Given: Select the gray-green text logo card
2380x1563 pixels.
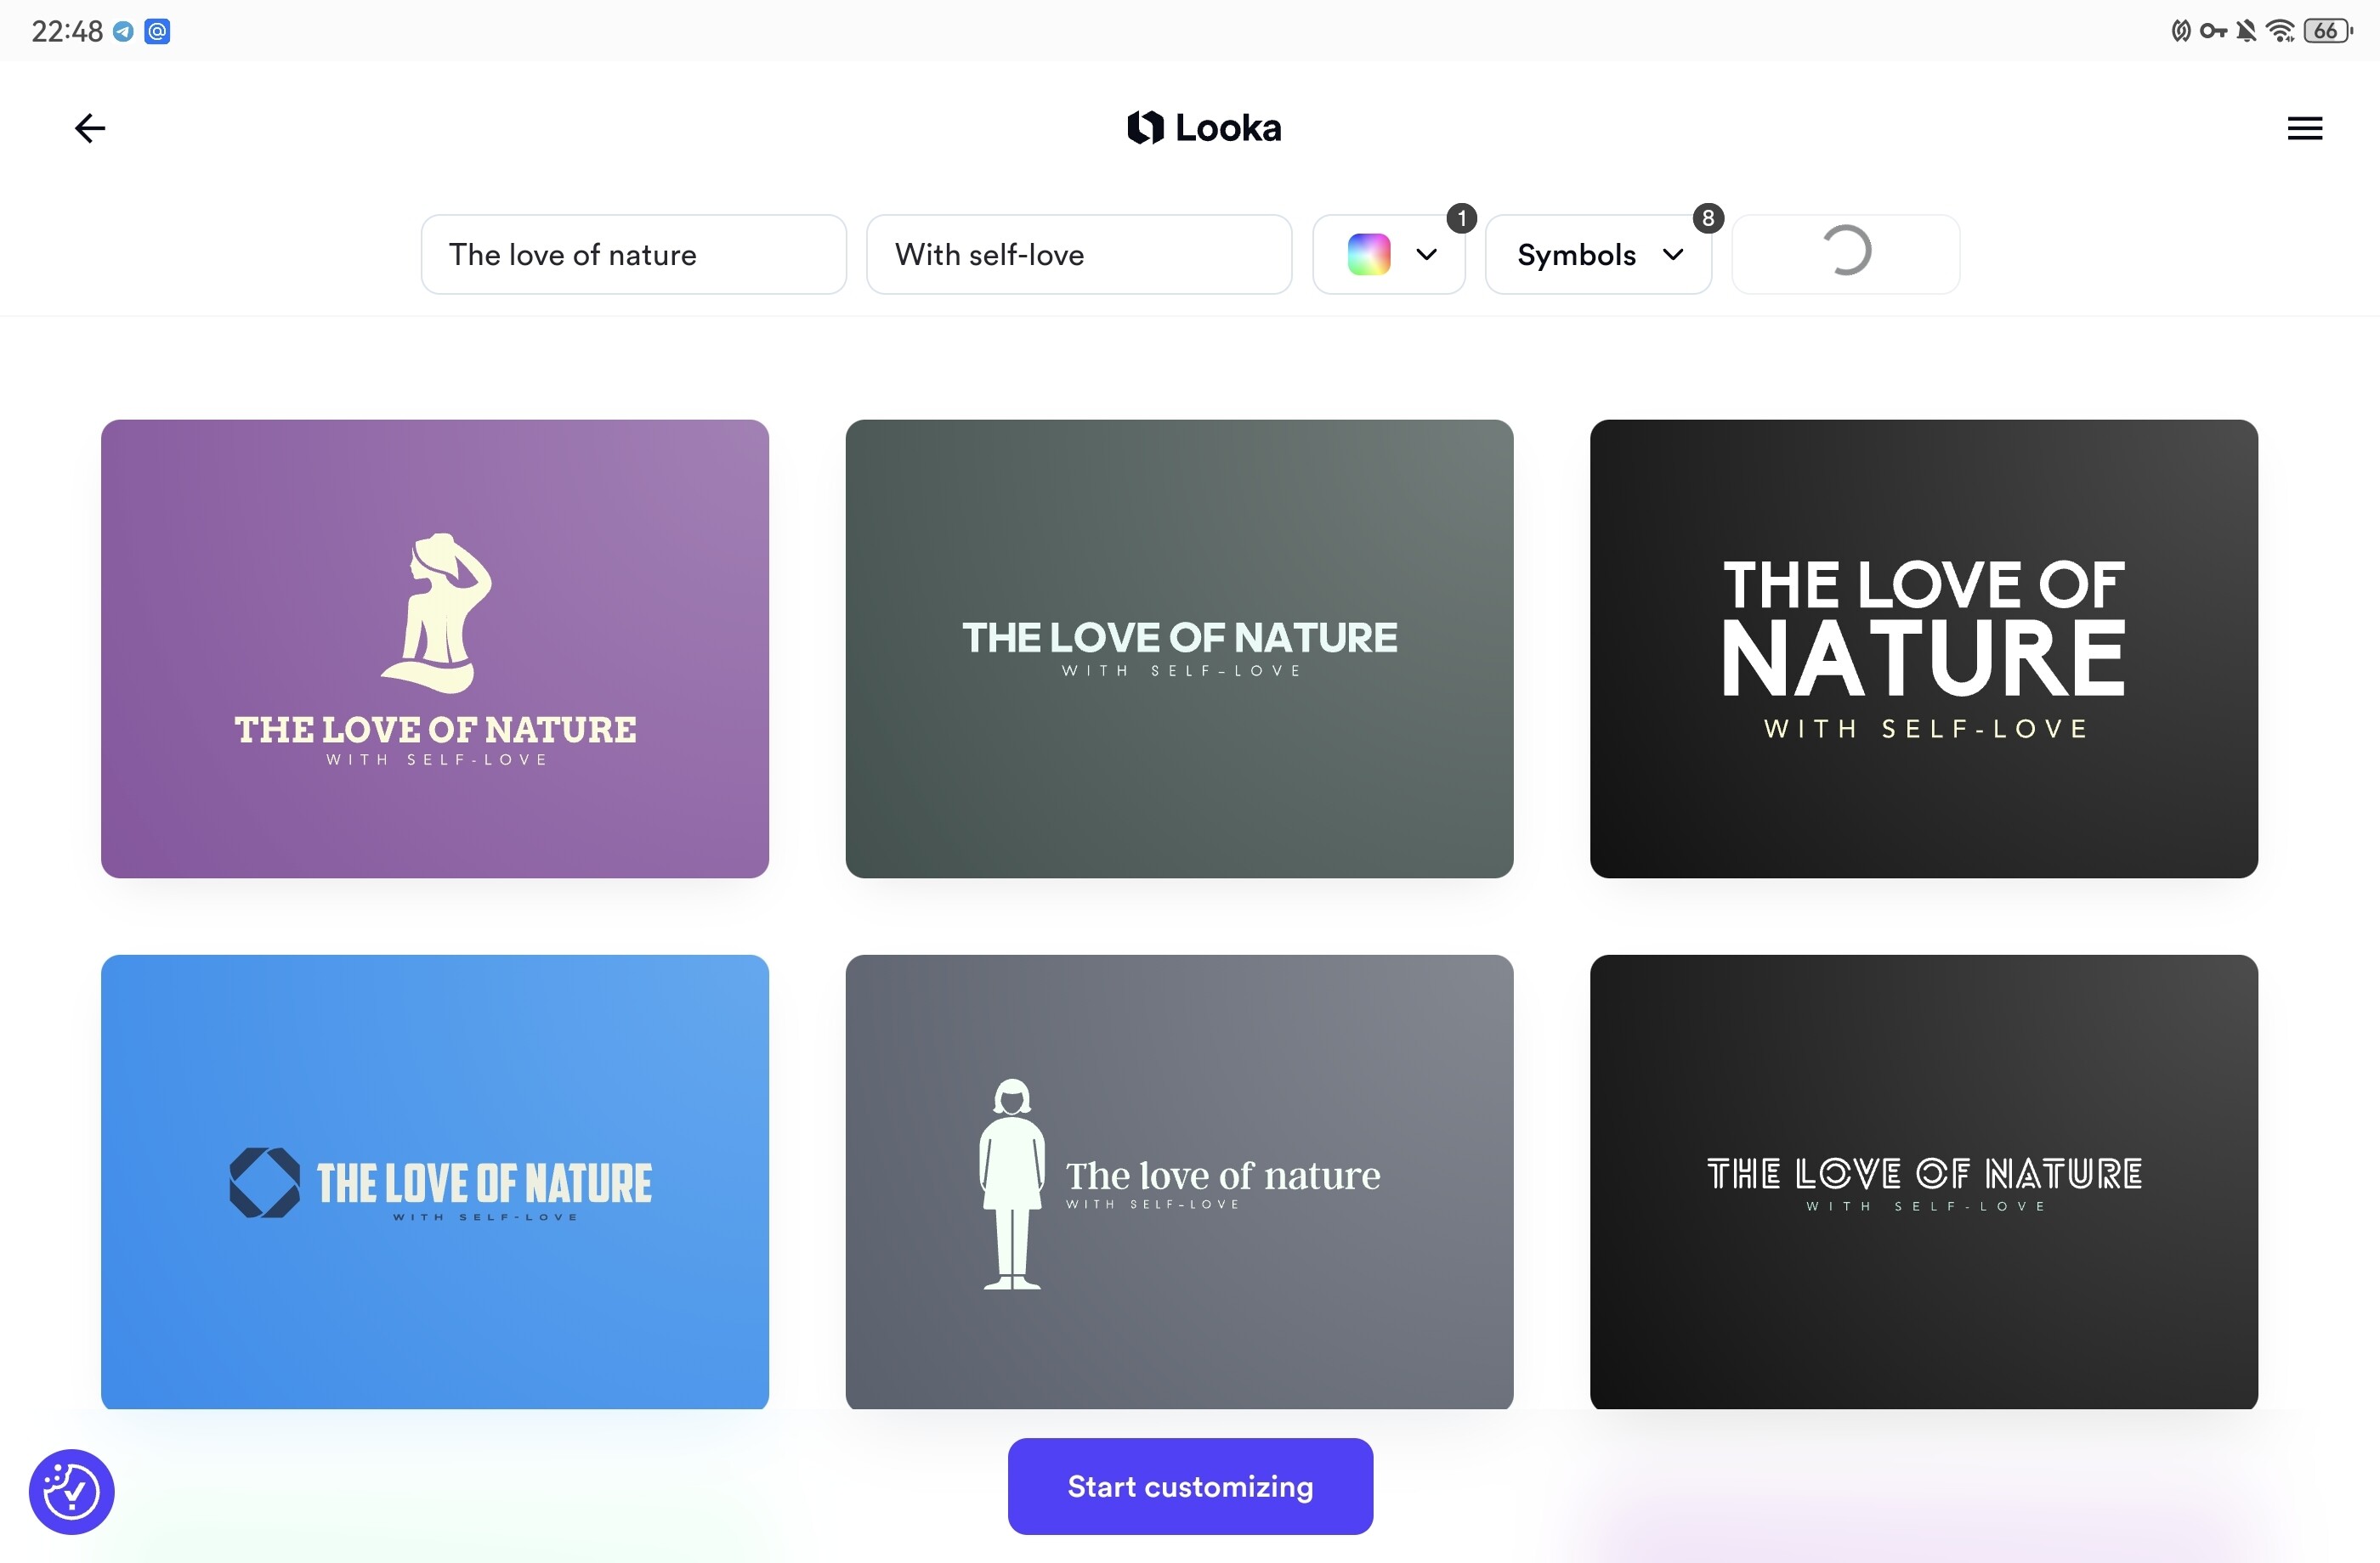Looking at the screenshot, I should point(1179,647).
